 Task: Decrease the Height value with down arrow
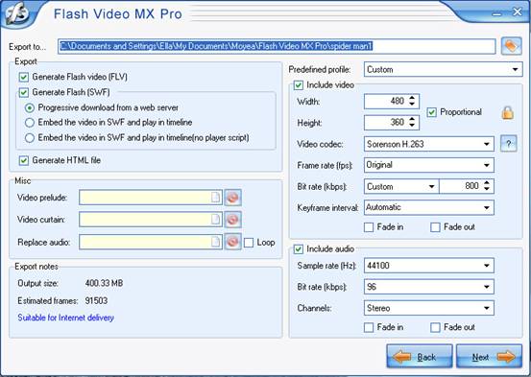point(412,125)
